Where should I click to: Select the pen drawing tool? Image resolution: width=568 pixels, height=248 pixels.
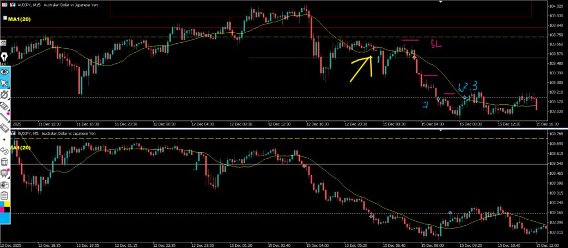pos(4,94)
